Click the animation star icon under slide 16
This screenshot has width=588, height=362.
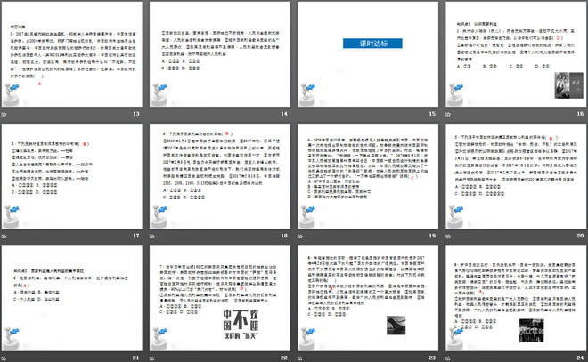[x=448, y=114]
